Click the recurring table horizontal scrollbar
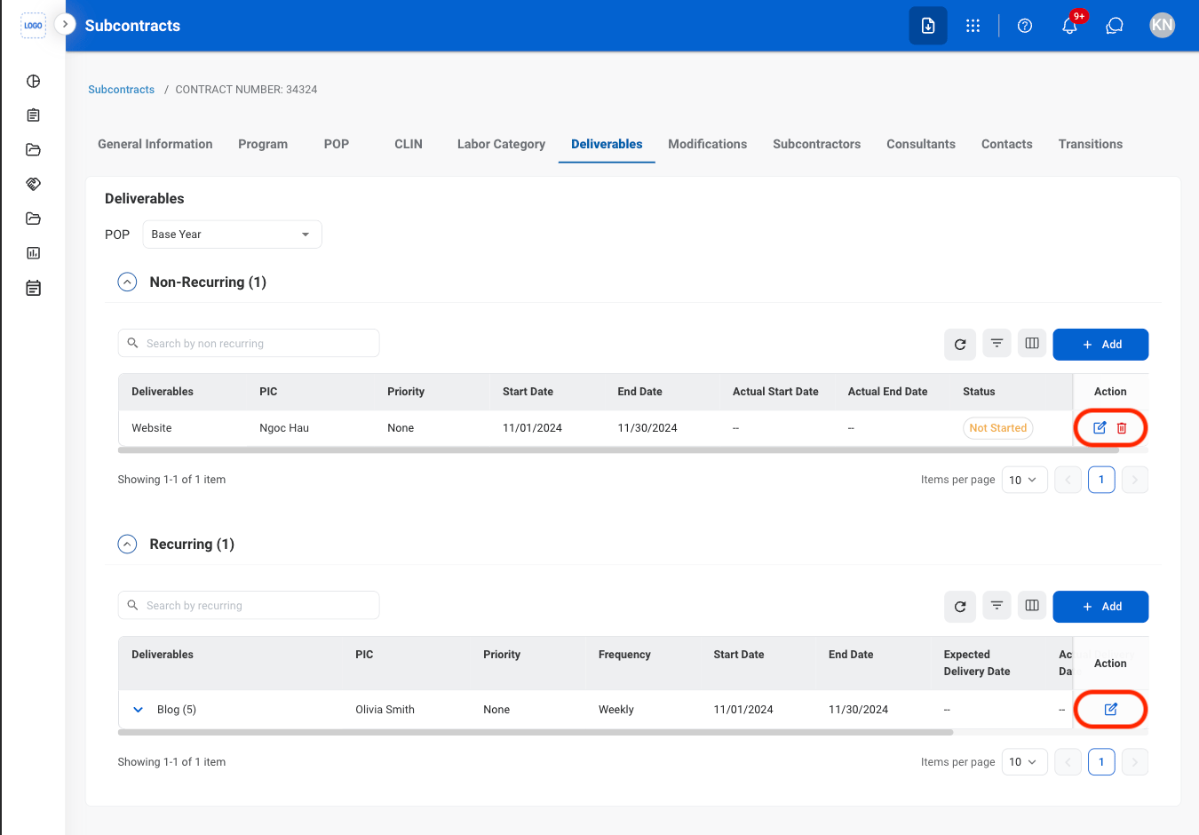The height and width of the screenshot is (835, 1199). 536,733
